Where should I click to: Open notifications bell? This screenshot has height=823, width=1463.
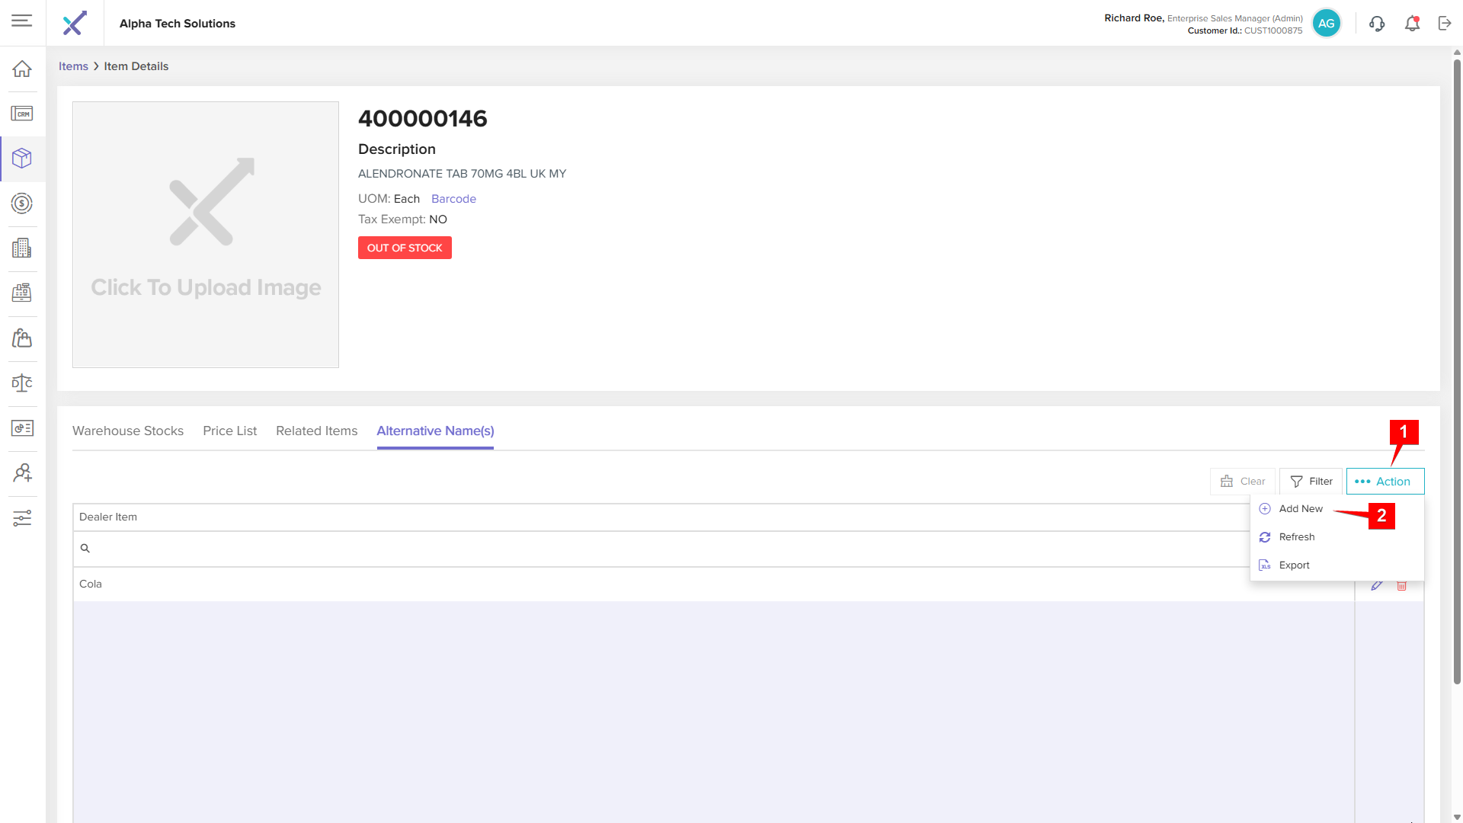click(1412, 24)
